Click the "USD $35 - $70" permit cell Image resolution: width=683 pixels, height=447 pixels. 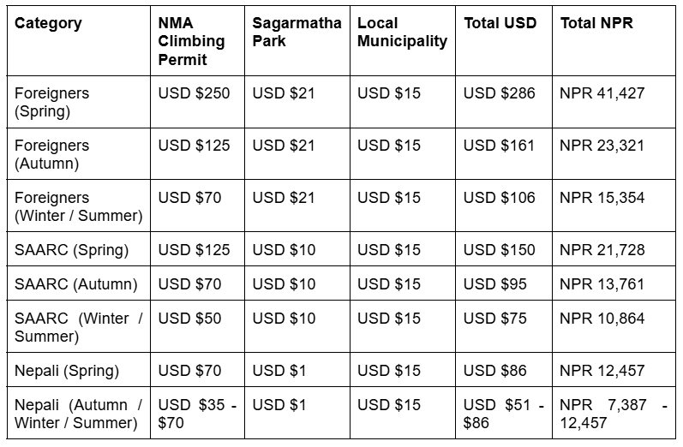click(196, 414)
